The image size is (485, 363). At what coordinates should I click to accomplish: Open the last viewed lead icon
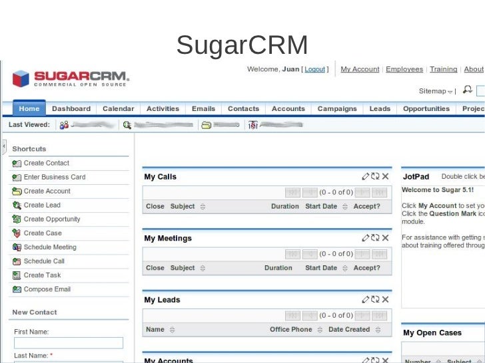click(127, 125)
